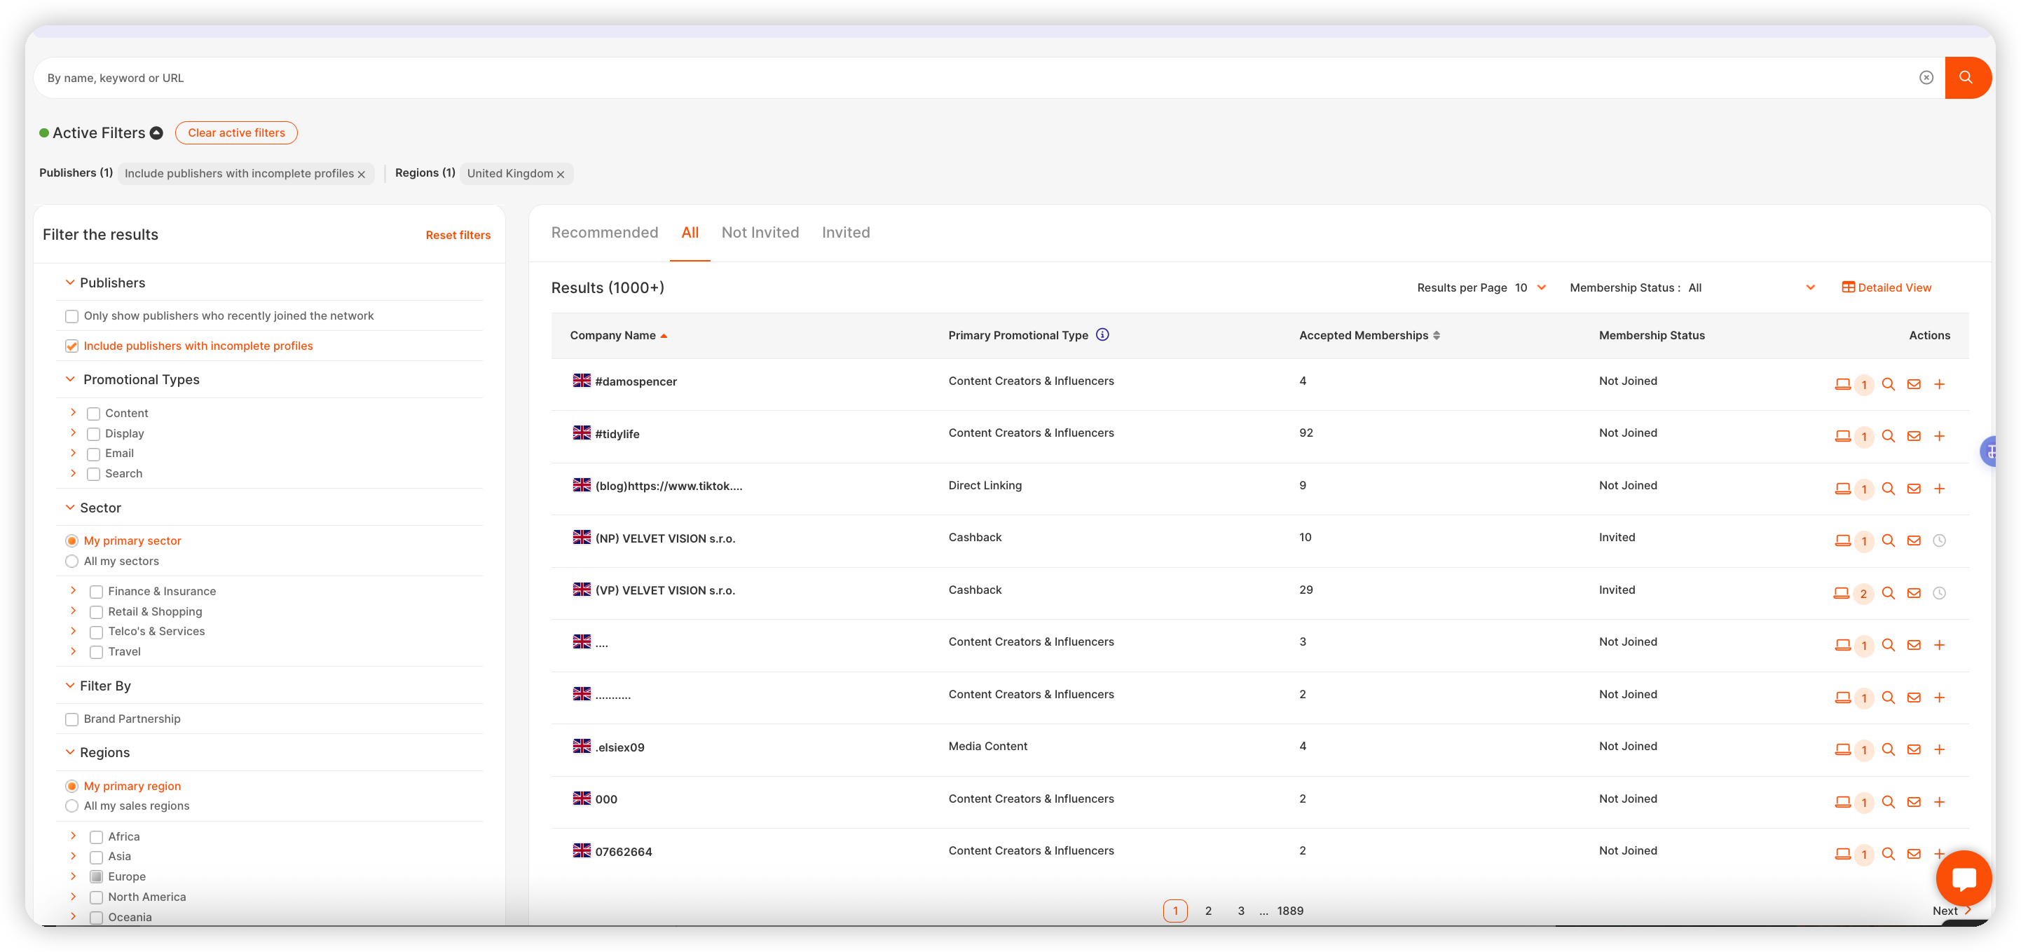Screen dimensions: 2021x952
Task: Switch to Recommended tab
Action: 604,232
